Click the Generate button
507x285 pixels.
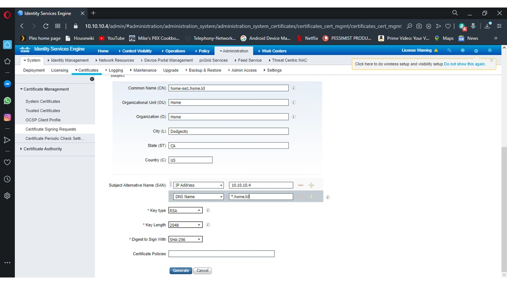[x=181, y=271]
